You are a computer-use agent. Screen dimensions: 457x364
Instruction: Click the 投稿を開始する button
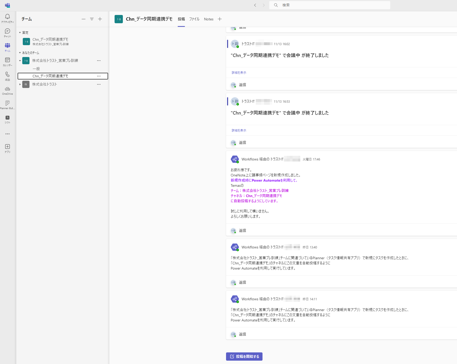pos(244,357)
